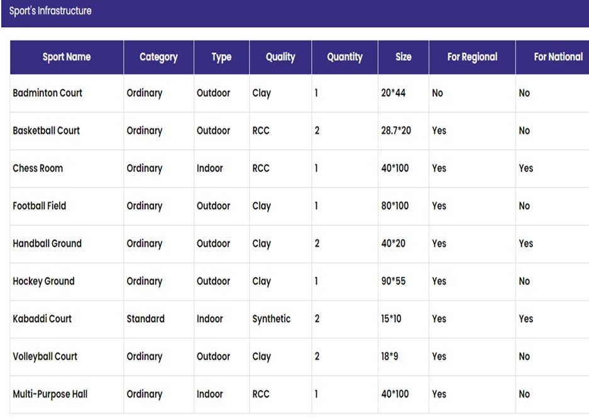The width and height of the screenshot is (589, 419).
Task: Click the Hockey Ground cell
Action: pos(43,281)
